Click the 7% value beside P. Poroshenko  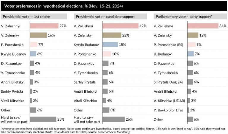point(41,45)
